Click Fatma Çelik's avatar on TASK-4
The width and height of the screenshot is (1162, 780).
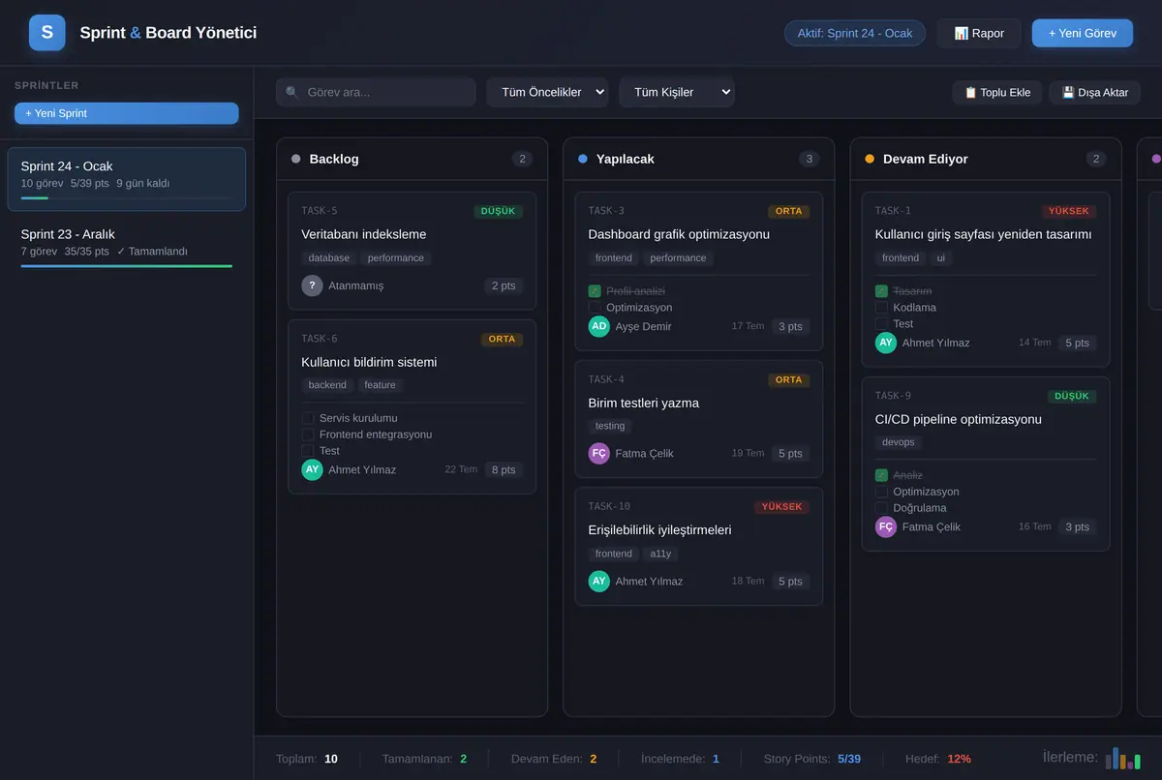click(x=599, y=453)
